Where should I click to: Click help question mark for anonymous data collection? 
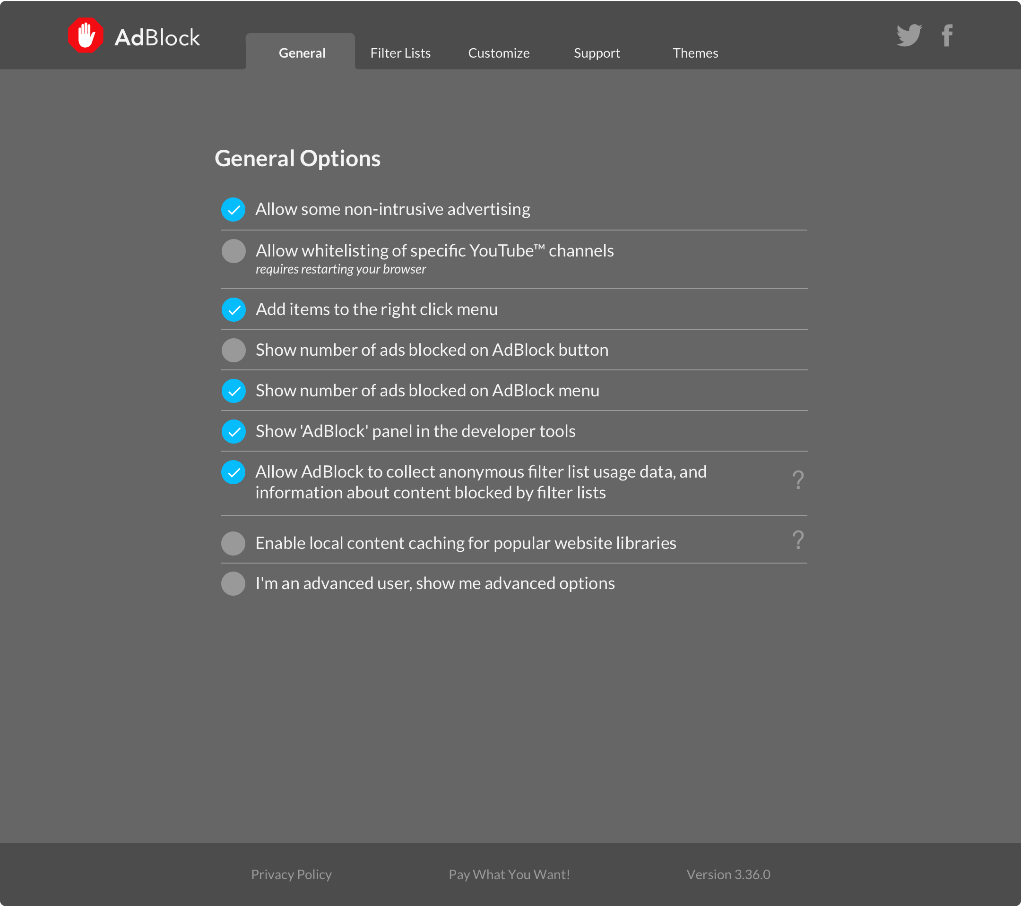(x=798, y=480)
